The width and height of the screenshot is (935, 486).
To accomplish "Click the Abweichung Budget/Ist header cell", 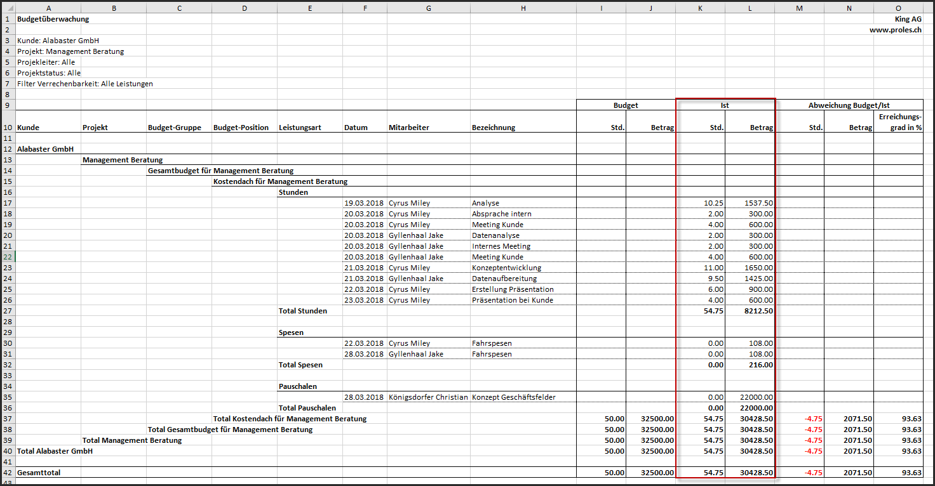I will (x=849, y=105).
